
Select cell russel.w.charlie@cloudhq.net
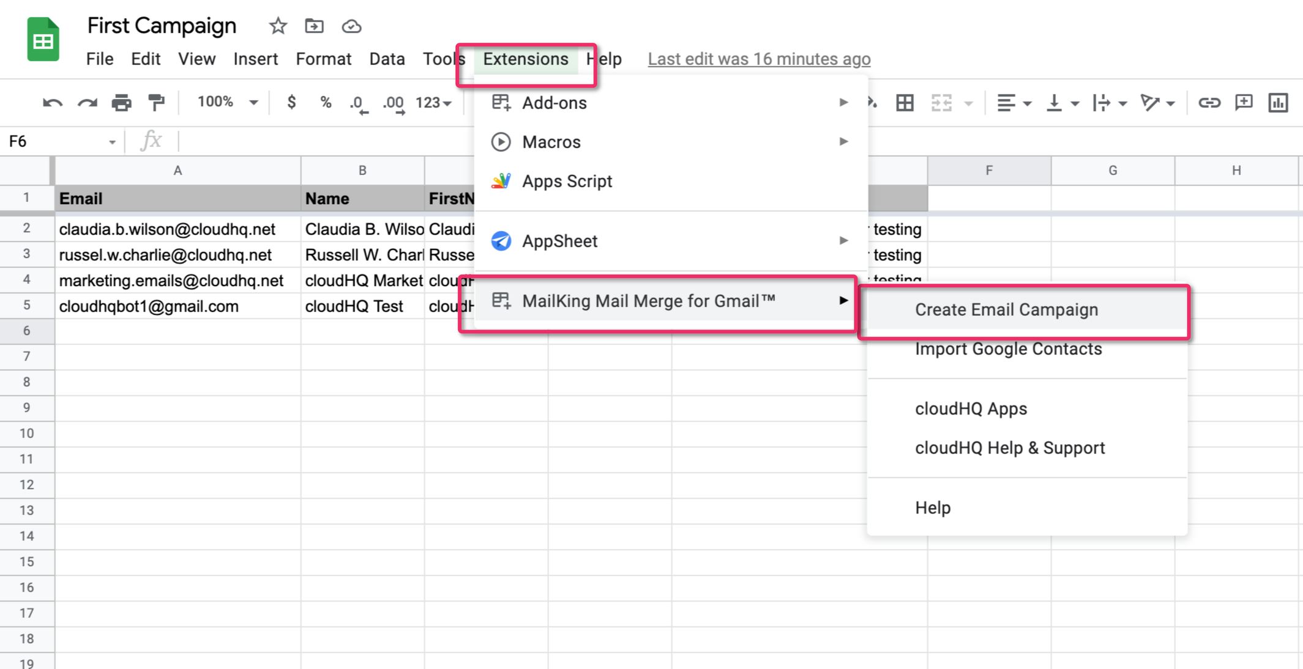click(177, 255)
